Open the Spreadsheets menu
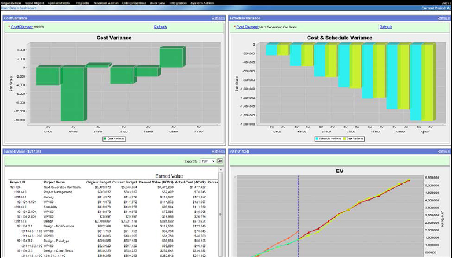This screenshot has height=258, width=452. point(59,3)
